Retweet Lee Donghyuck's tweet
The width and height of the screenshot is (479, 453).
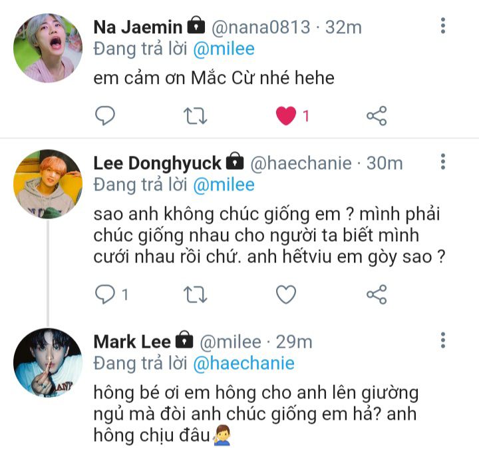(195, 294)
